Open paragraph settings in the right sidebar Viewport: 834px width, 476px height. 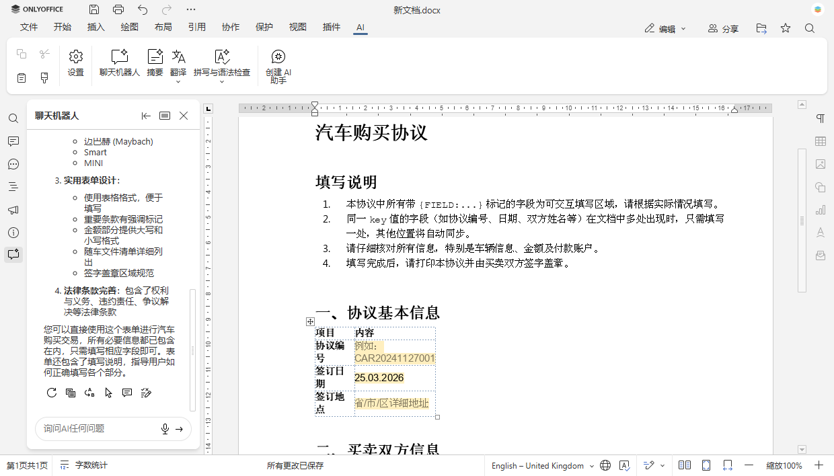coord(821,118)
